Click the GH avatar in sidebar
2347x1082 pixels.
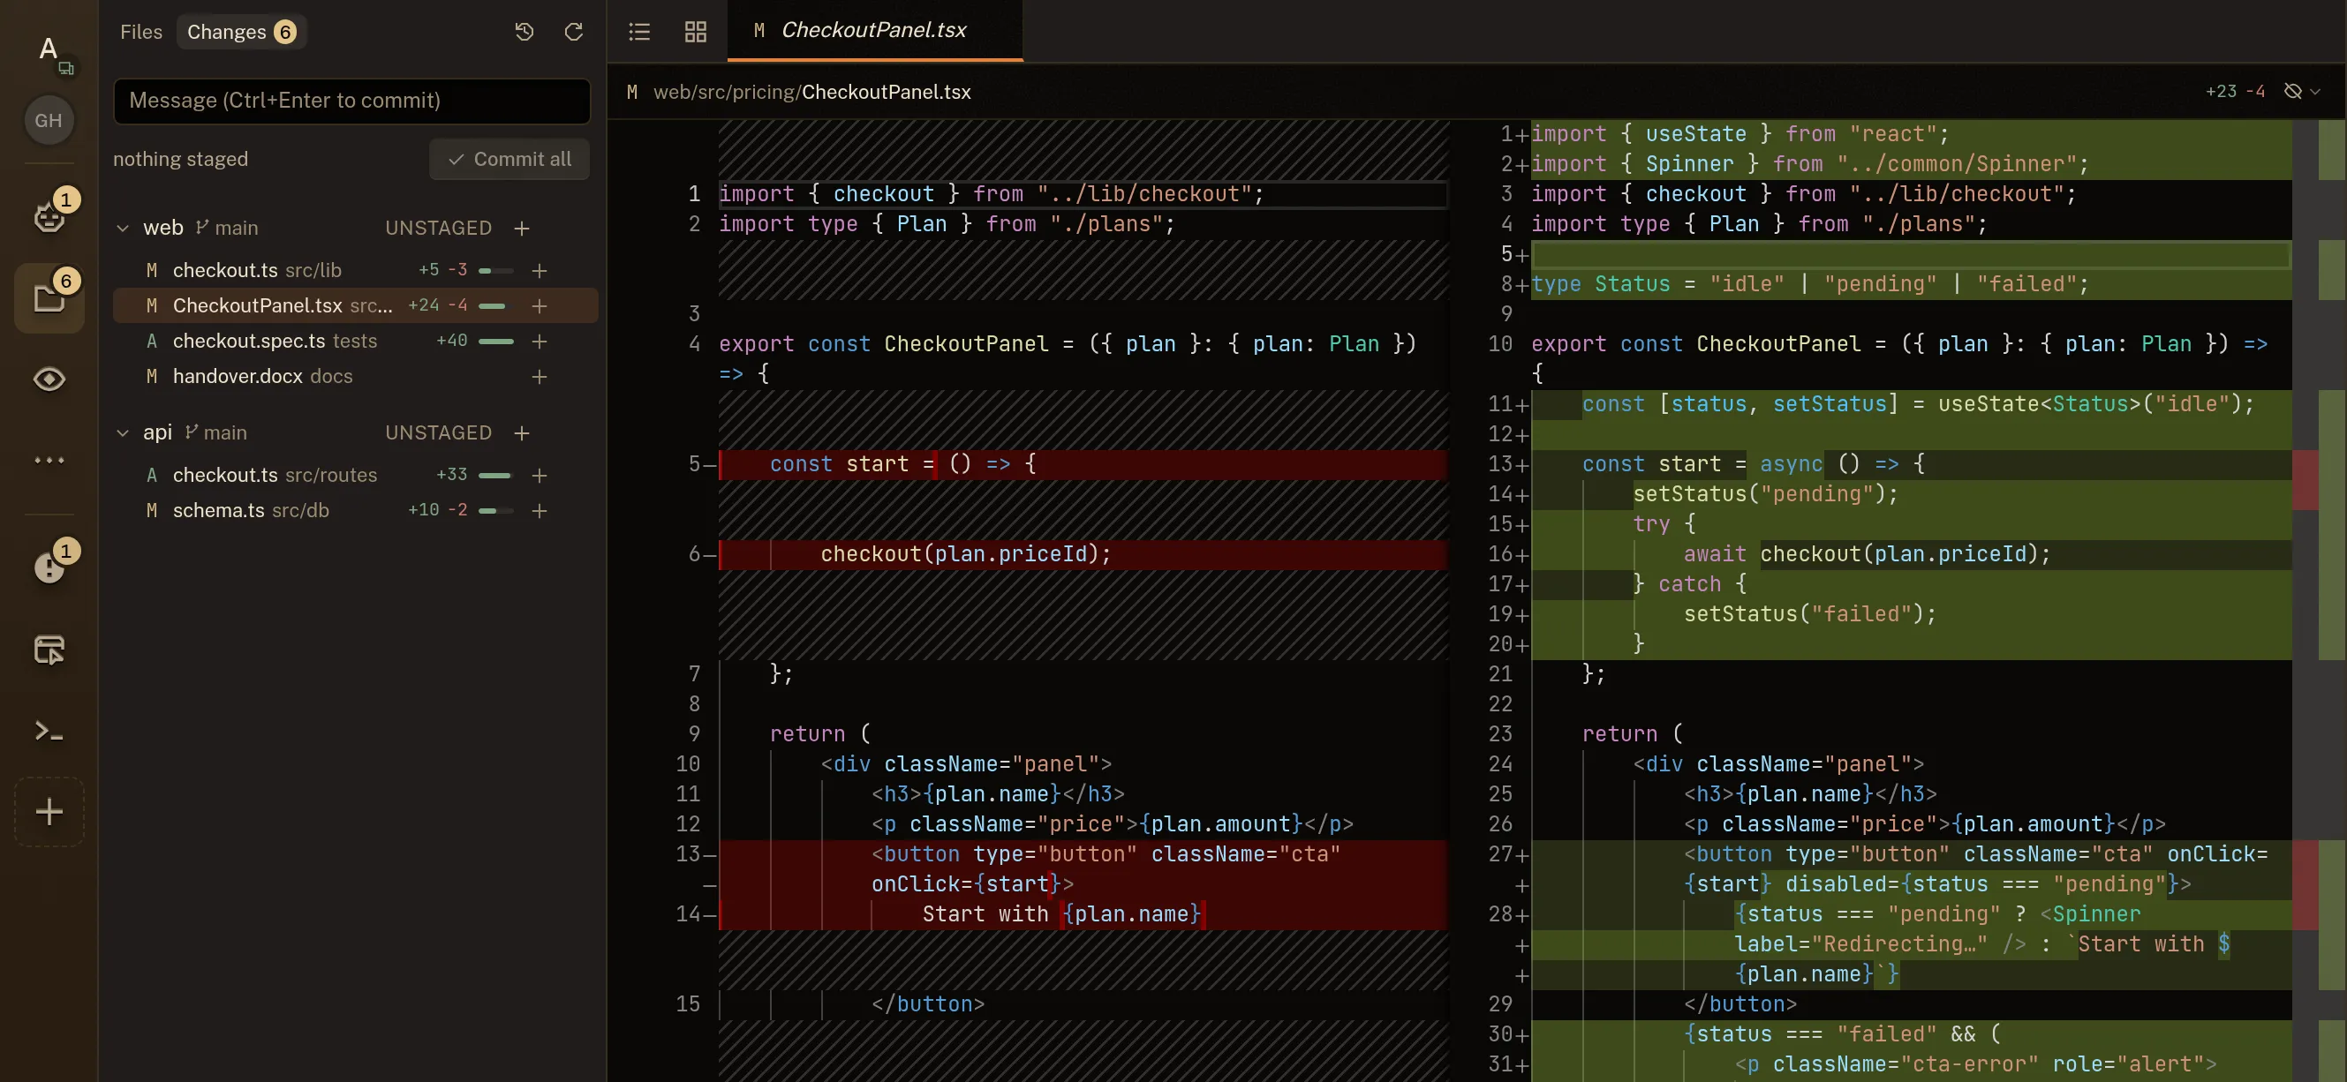pyautogui.click(x=49, y=120)
